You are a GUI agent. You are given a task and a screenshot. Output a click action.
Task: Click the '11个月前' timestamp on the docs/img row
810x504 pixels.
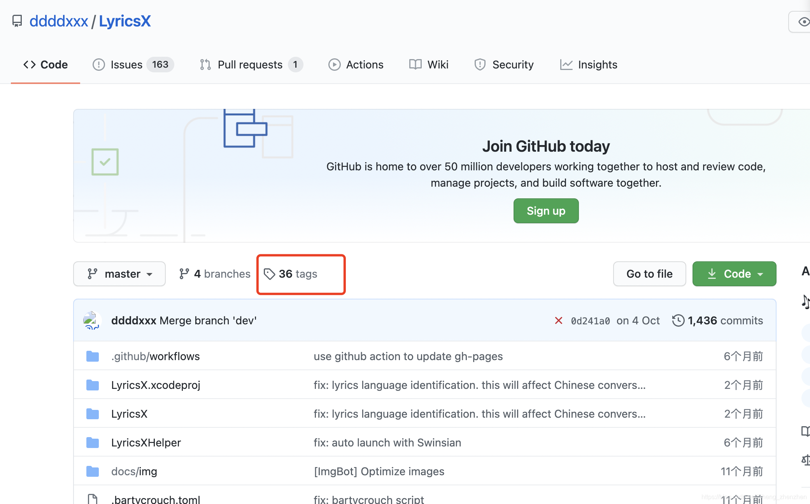pos(742,471)
